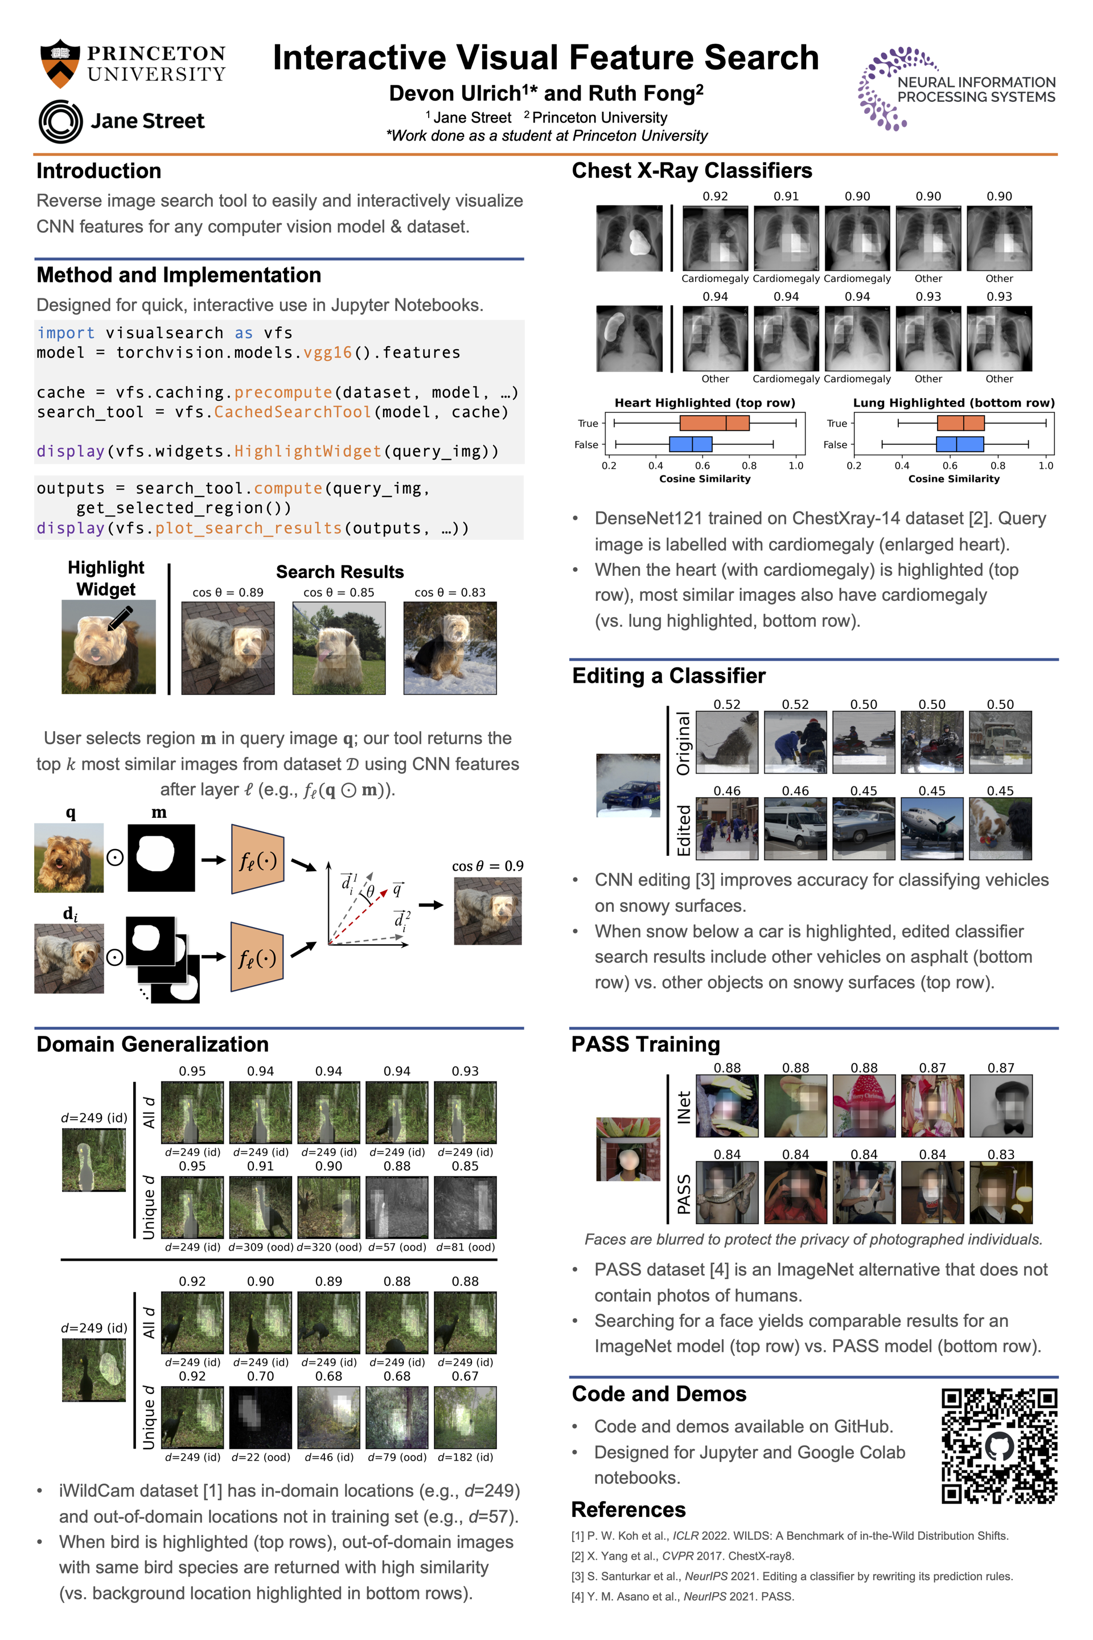Click the Interactive Visual Feature Search title
Image resolution: width=1093 pixels, height=1640 pixels.
coord(545,57)
